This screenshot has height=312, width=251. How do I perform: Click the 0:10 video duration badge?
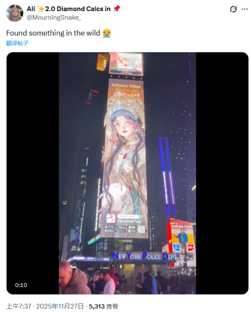tap(21, 285)
